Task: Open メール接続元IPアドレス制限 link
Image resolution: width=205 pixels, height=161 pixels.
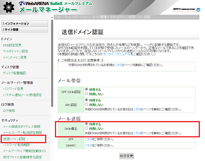Action: point(22,127)
